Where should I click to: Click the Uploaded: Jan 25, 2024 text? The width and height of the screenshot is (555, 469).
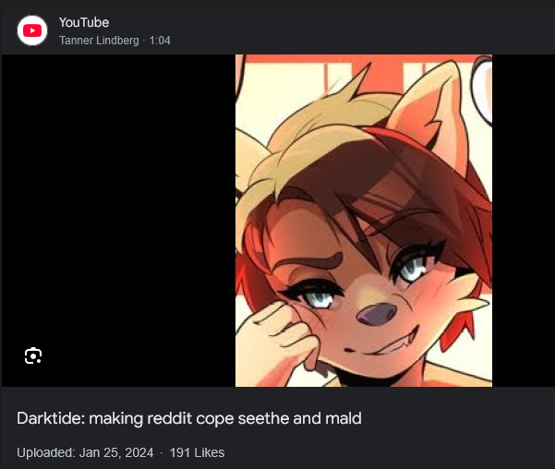[x=85, y=452]
